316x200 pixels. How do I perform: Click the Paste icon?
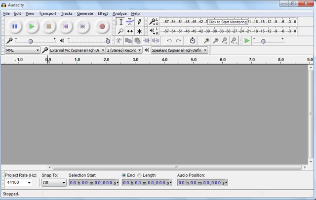pyautogui.click(x=137, y=41)
